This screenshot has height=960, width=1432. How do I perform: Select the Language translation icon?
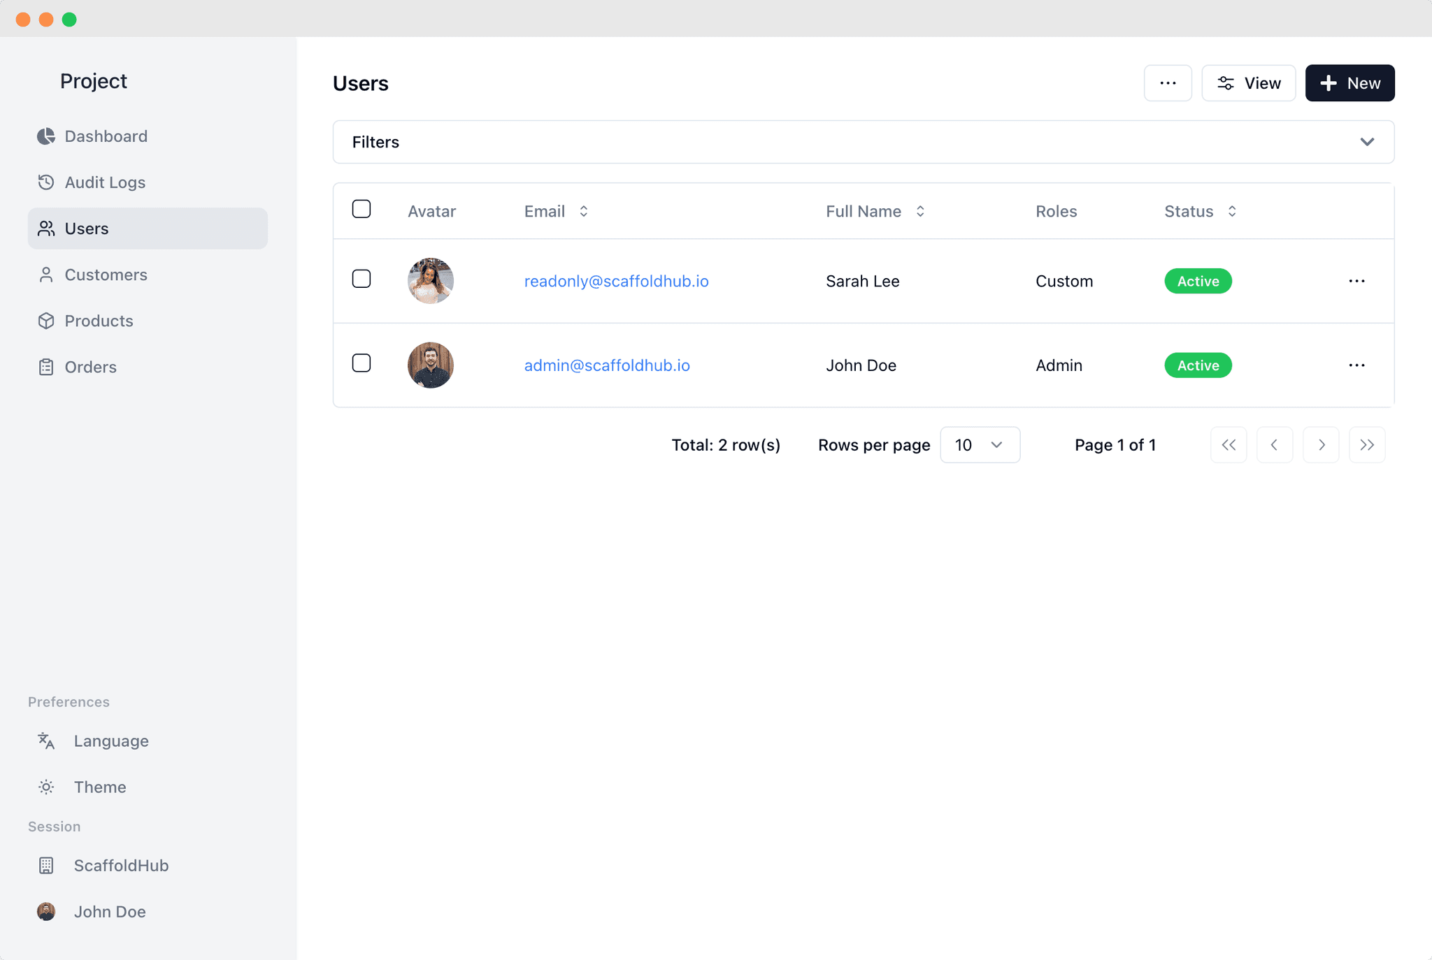pos(46,741)
